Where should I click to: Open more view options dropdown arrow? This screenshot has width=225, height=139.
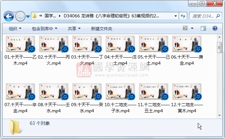coord(192,28)
